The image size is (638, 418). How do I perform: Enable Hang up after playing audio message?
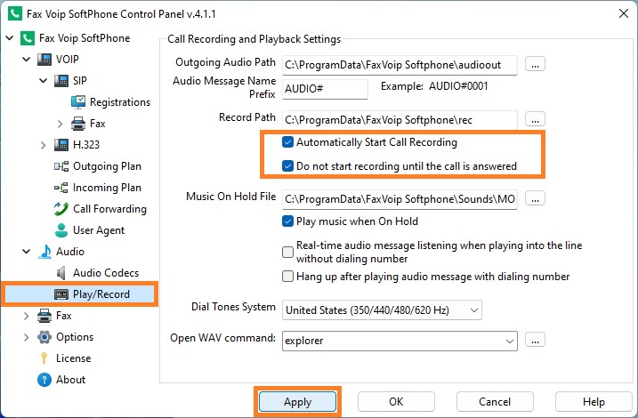[287, 277]
